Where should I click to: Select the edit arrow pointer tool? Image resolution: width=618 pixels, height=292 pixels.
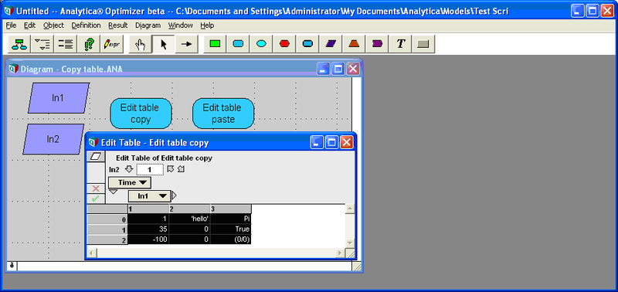[163, 44]
